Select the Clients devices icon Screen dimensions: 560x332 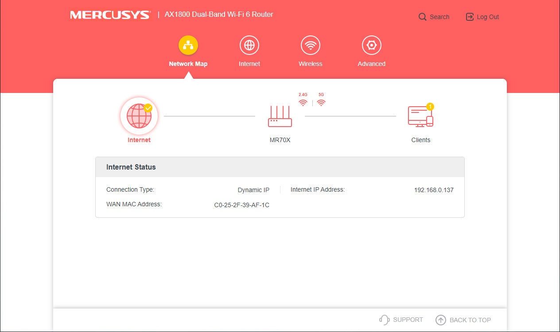420,116
